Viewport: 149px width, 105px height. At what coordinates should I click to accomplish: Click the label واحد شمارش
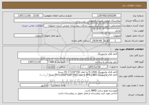point(58,85)
